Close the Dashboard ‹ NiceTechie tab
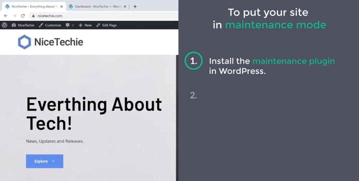Viewport: 359px width, 181px height. (125, 7)
